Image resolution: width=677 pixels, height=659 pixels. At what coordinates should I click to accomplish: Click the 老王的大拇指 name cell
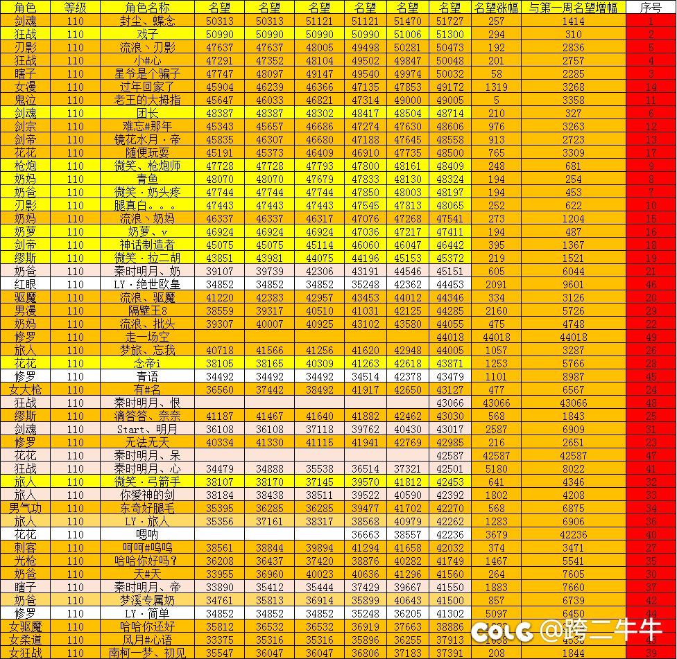pos(147,100)
